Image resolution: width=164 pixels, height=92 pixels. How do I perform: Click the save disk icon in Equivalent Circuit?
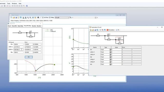tap(95, 30)
